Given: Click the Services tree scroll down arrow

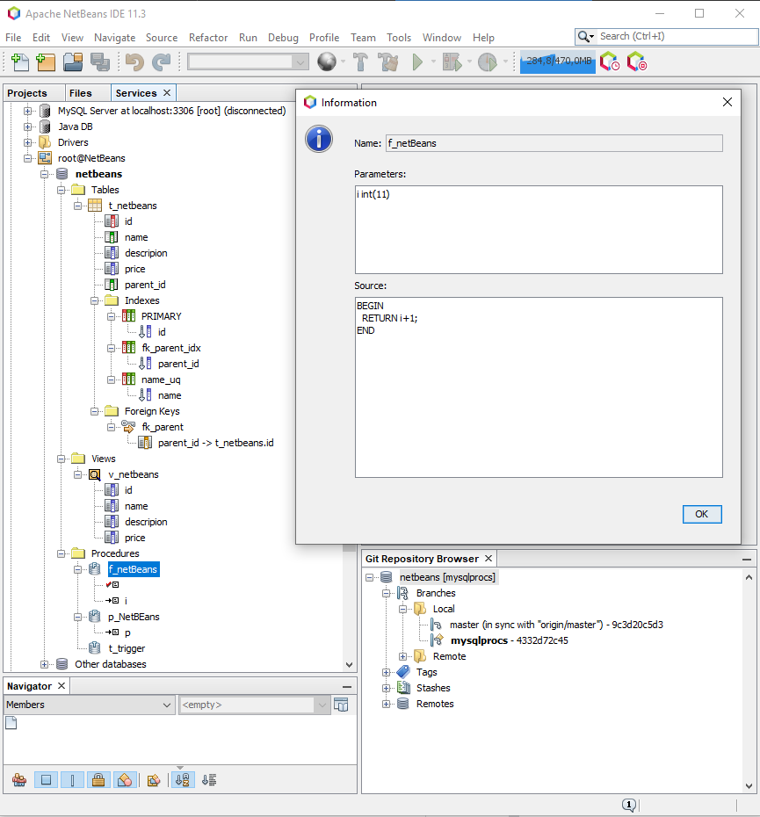Looking at the screenshot, I should coord(349,665).
